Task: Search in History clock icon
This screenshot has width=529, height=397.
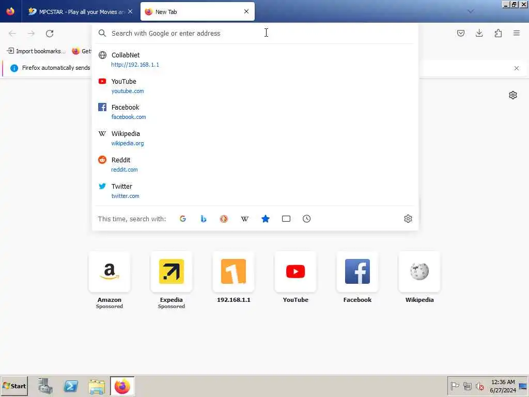Action: (x=307, y=219)
